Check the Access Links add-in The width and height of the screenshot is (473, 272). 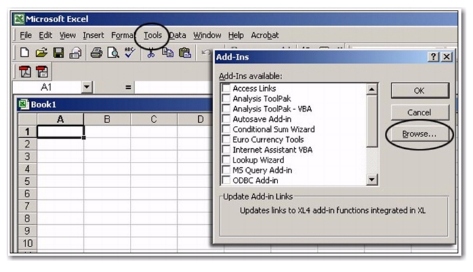226,88
